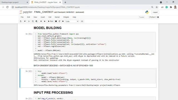Click the In [5]: cell prompt

(29, 34)
